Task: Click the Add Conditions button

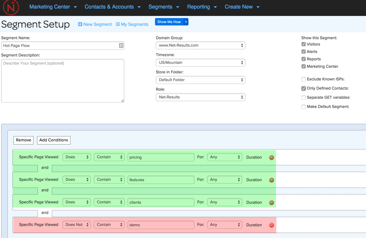Action: point(54,140)
